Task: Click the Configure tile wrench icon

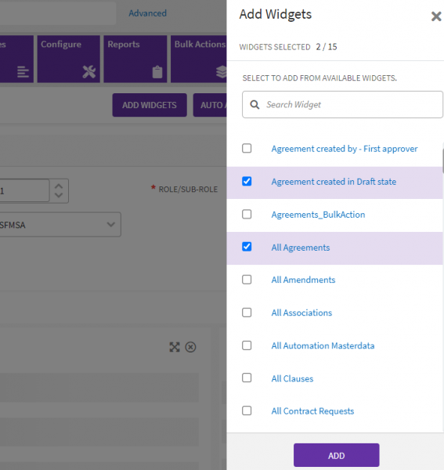Action: (89, 71)
